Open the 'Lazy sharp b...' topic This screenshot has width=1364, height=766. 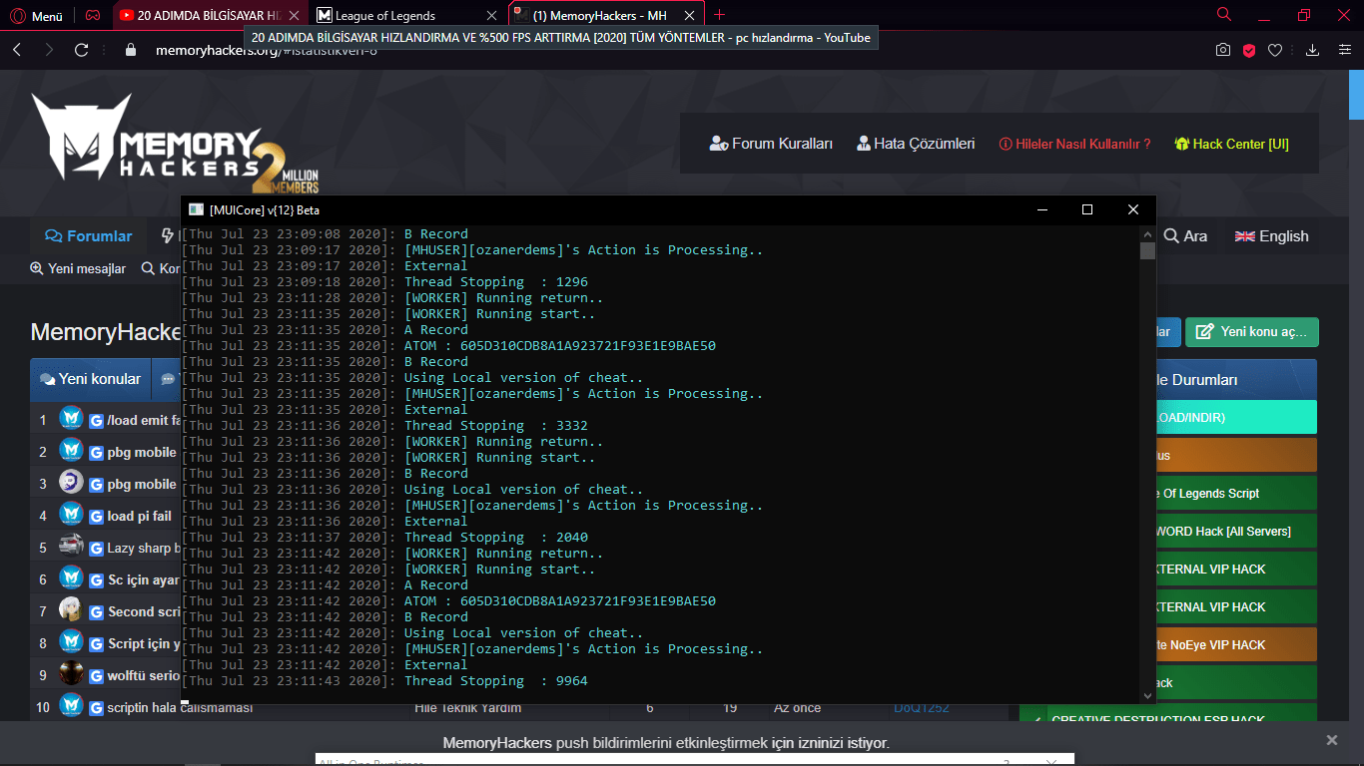point(144,548)
